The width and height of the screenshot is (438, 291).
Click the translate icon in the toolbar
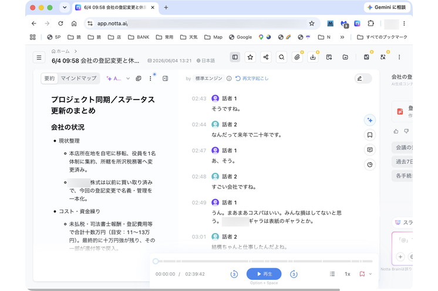(383, 57)
